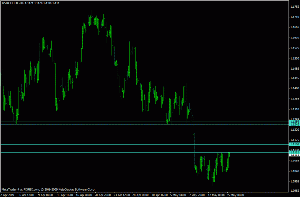
Task: Click the 6 Apr 12:00 time axis label
Action: click(x=27, y=195)
